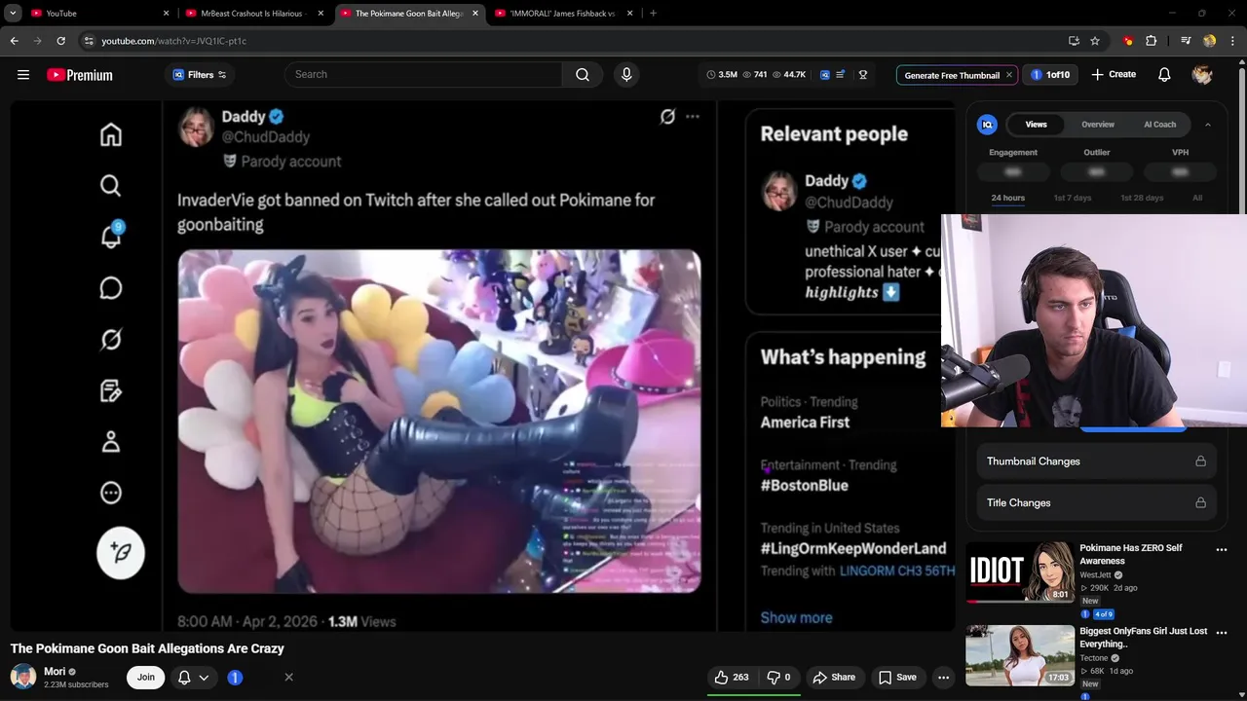Click the blue circle badge next to bell
Viewport: 1247px width, 701px height.
[x=235, y=678]
